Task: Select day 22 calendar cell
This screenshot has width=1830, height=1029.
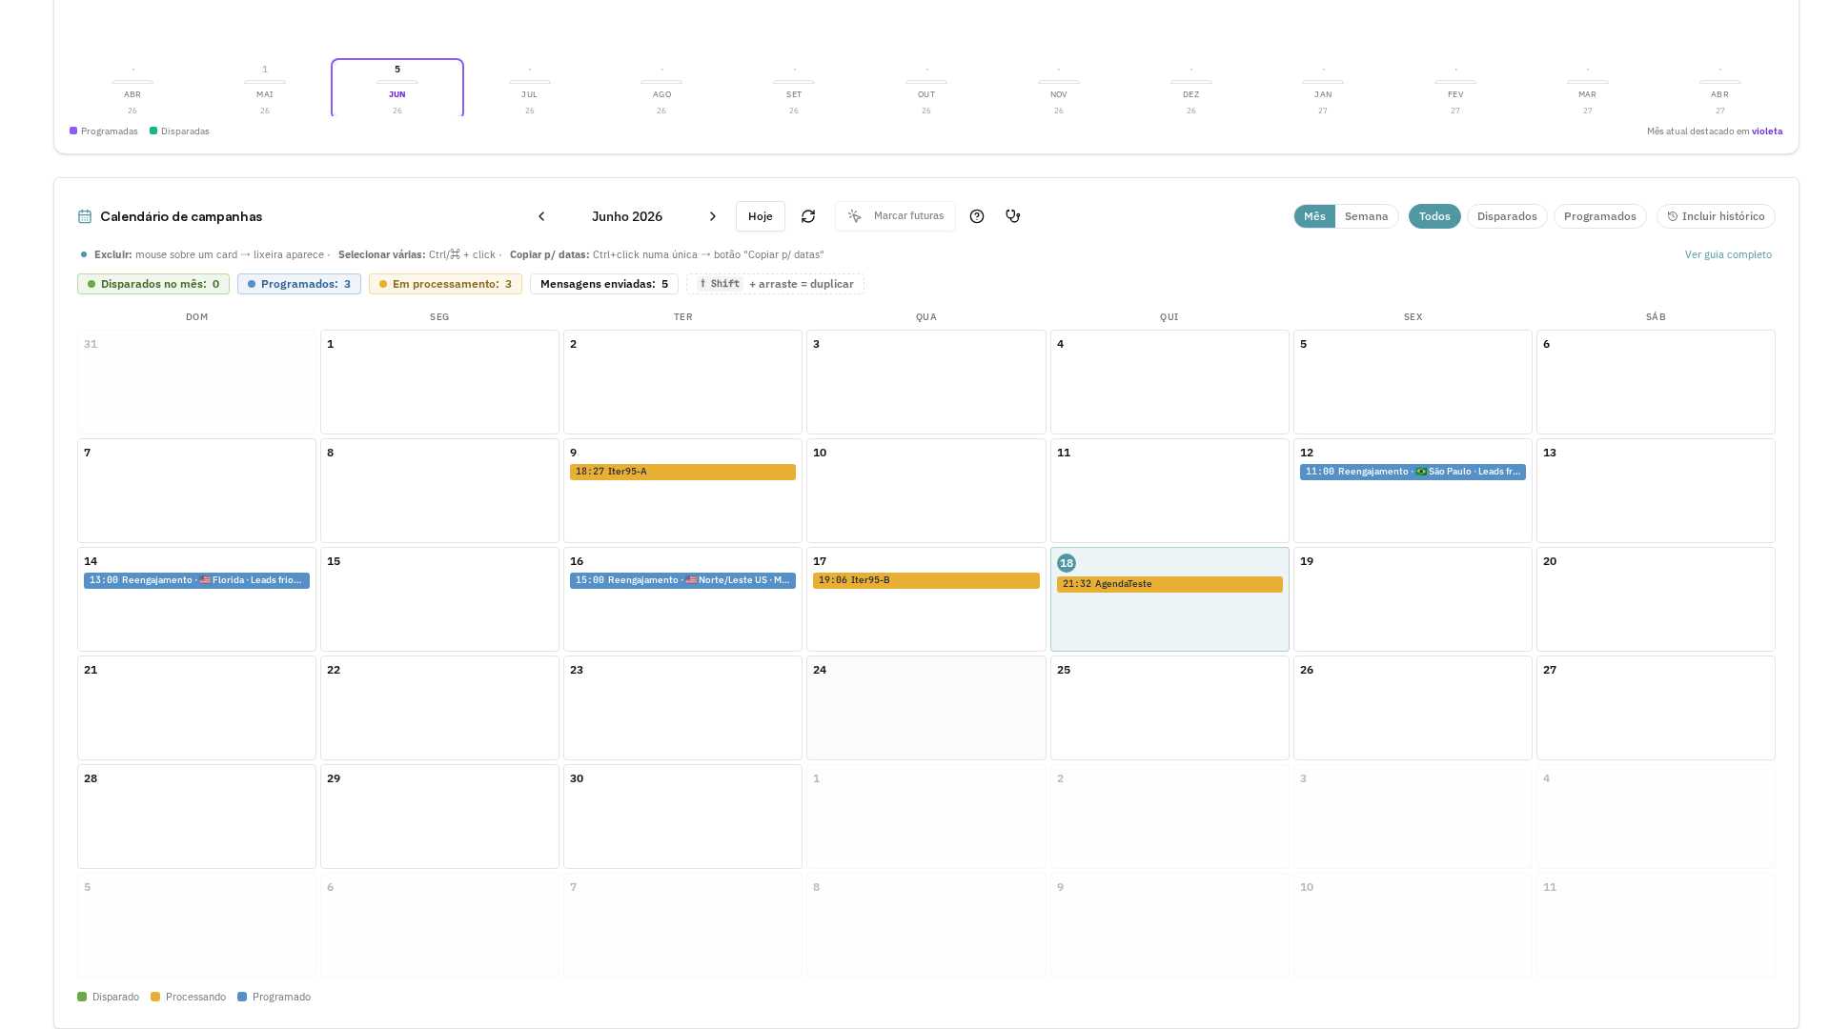Action: (439, 708)
